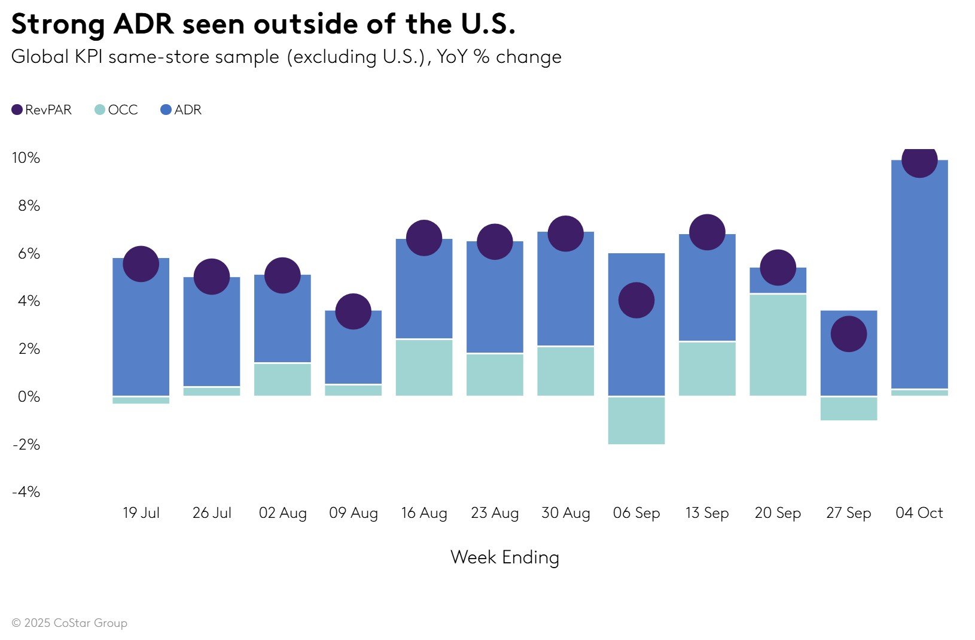This screenshot has height=640, width=975.
Task: Toggle the RevPAR series legend label
Action: pos(48,110)
